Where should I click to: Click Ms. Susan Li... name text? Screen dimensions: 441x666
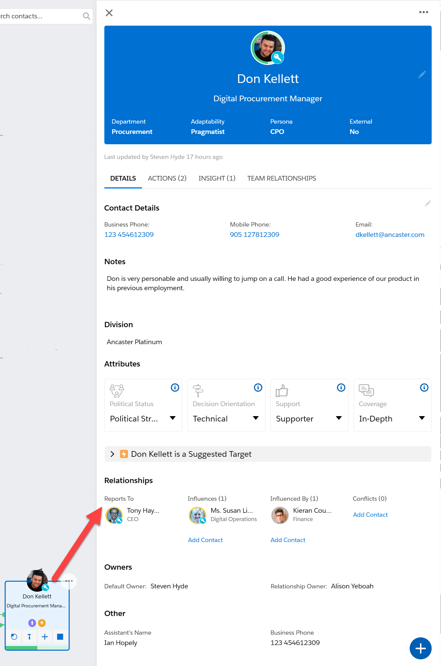pyautogui.click(x=232, y=510)
